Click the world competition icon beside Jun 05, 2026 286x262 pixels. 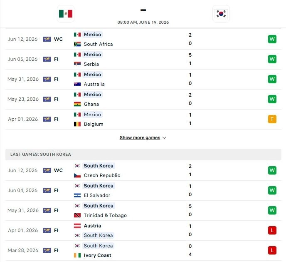click(47, 59)
